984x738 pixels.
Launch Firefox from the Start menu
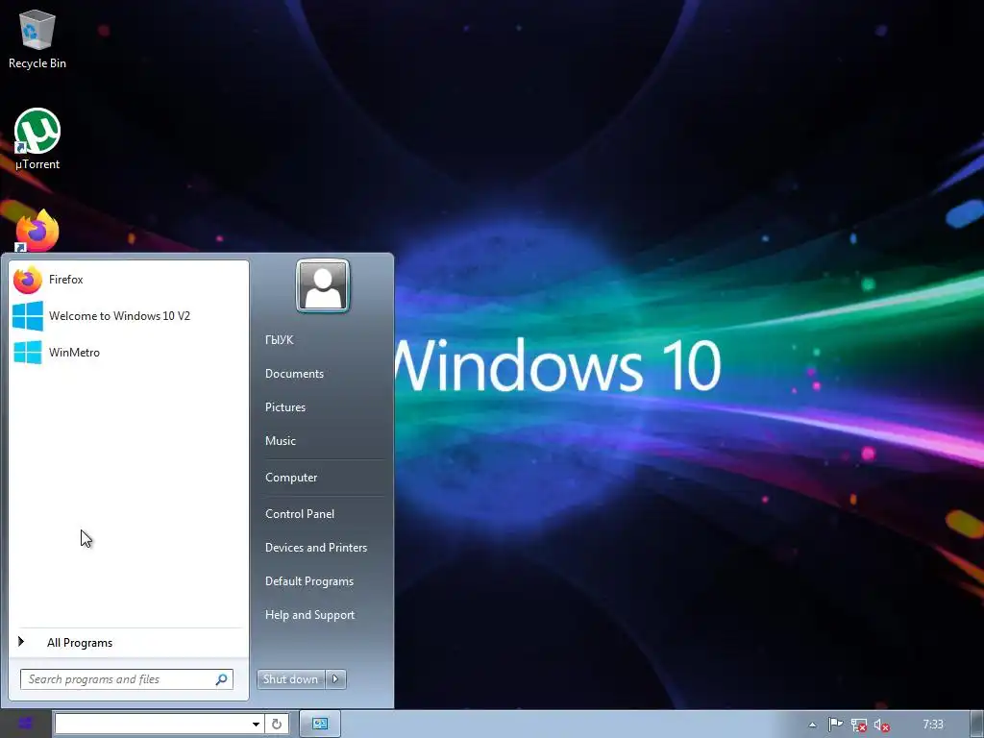[x=129, y=280]
